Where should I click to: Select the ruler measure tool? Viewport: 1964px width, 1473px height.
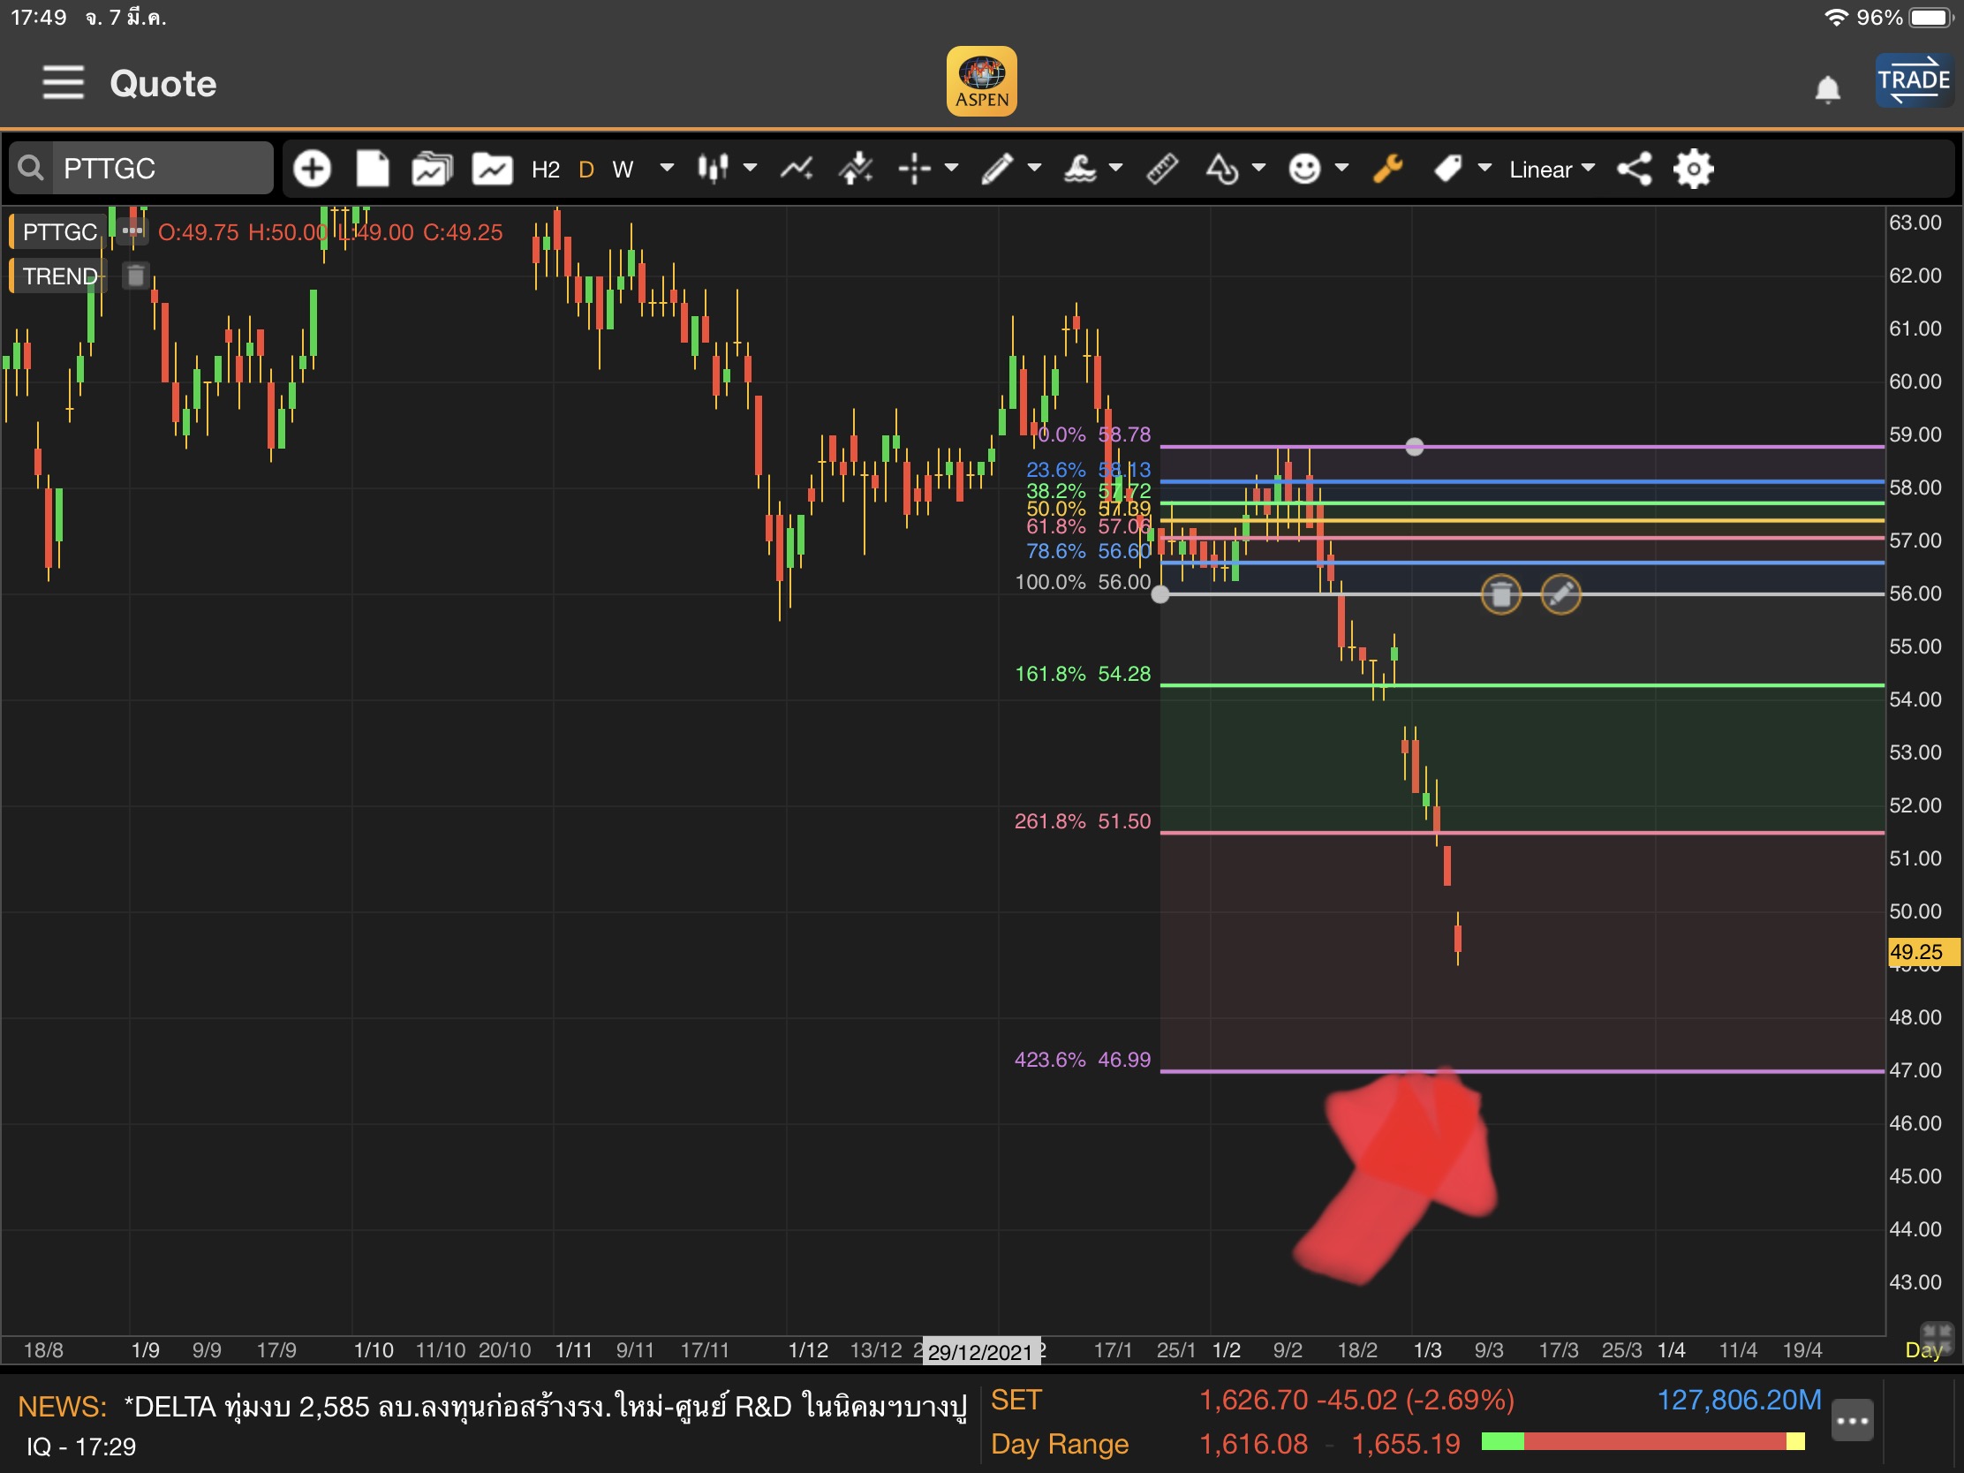point(1162,169)
